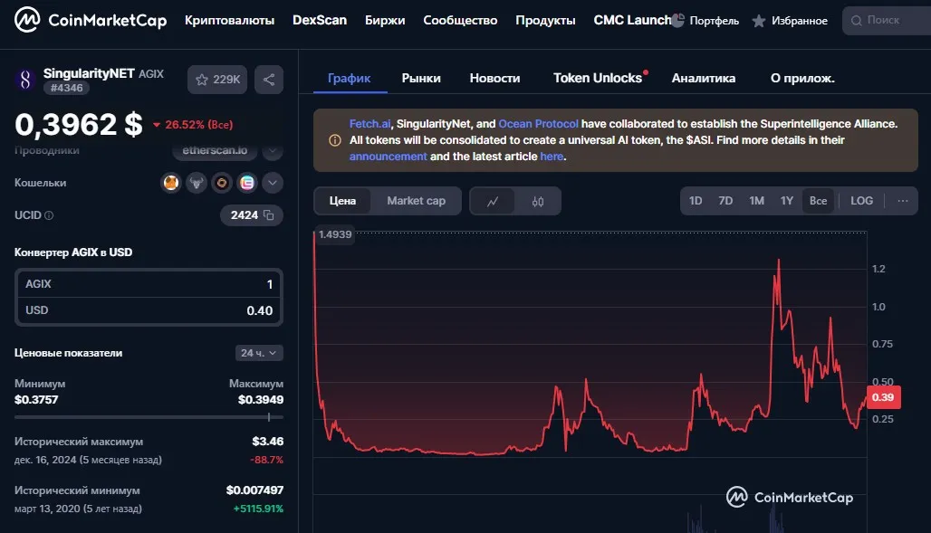This screenshot has width=931, height=533.
Task: Click the min-max price range slider
Action: [x=149, y=417]
